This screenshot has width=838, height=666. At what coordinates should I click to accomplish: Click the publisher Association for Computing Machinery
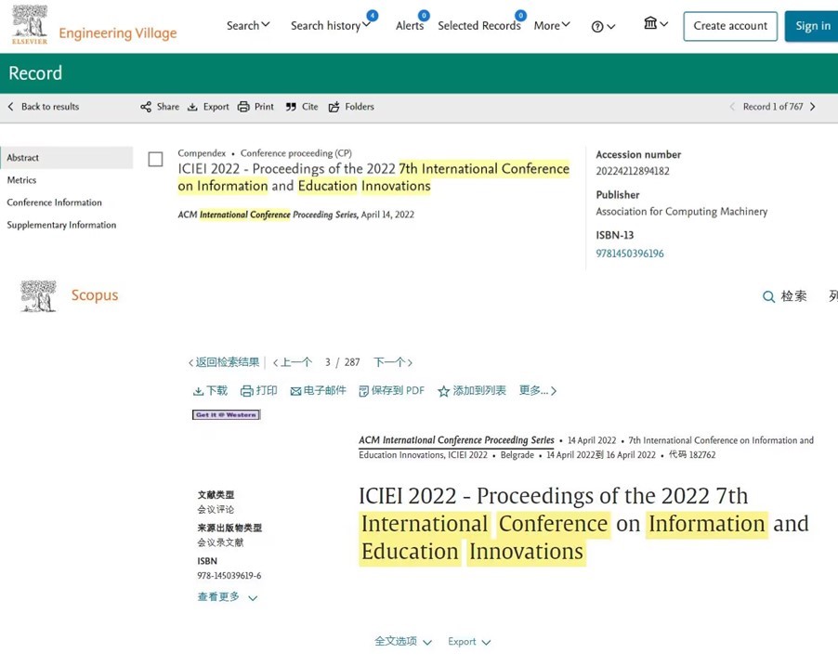[681, 212]
